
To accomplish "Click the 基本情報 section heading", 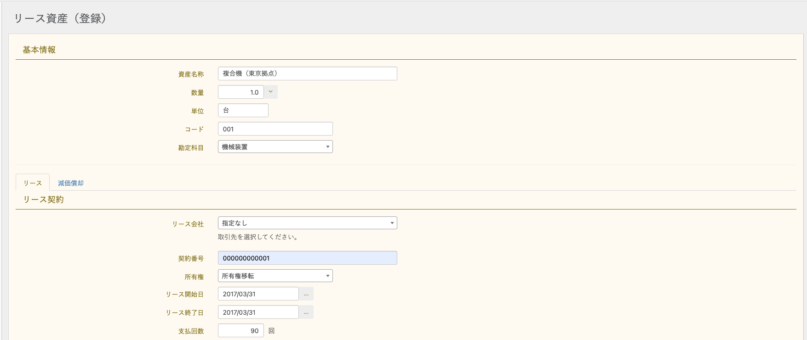I will (x=39, y=50).
